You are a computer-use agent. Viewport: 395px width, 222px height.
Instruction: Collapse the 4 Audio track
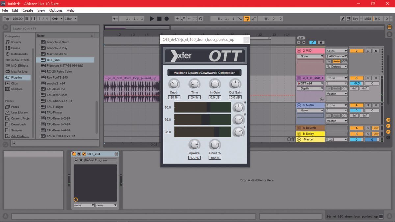pos(299,105)
